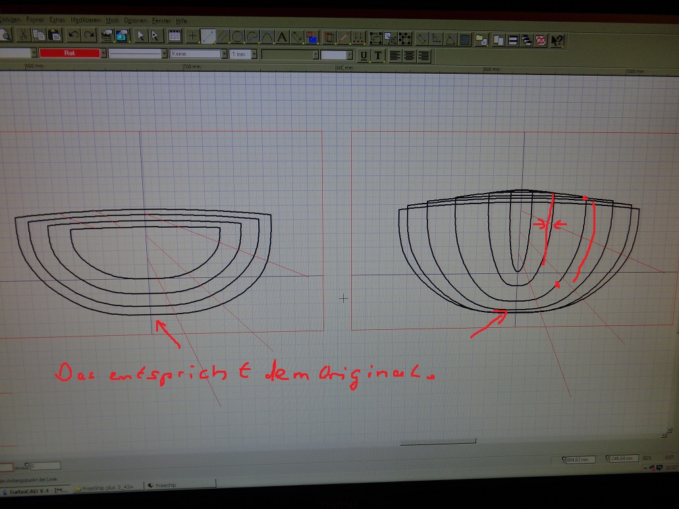Choose the Circle drawing tool
Screen dimensions: 679x509
[238, 37]
